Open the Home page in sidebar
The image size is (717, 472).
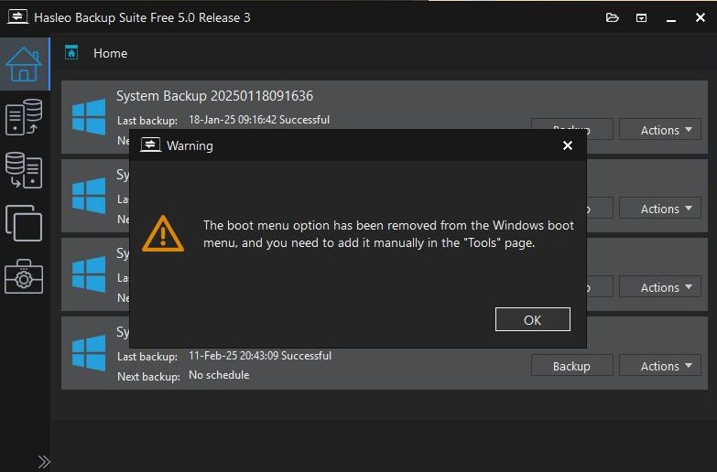coord(24,62)
